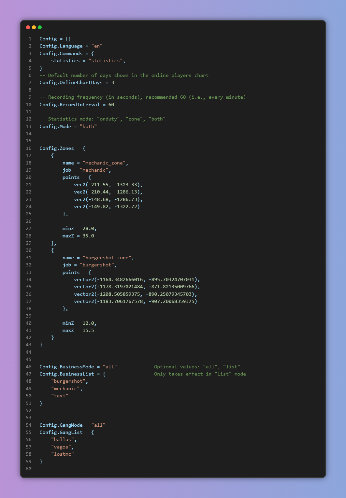346x498 pixels.
Task: Select the maxZ value 35.0
Action: coord(88,236)
